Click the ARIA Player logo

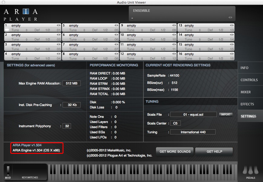point(21,15)
